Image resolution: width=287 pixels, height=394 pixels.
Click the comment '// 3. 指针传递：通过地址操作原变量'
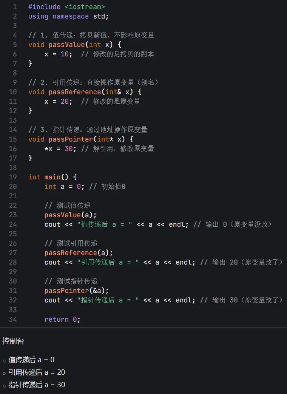pos(88,130)
